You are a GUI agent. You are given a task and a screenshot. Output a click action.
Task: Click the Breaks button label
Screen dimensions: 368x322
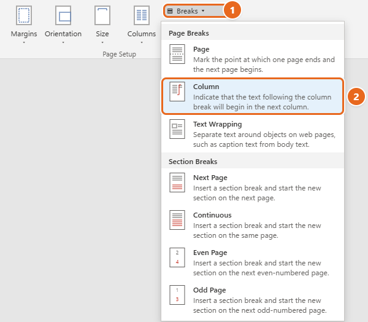(187, 11)
